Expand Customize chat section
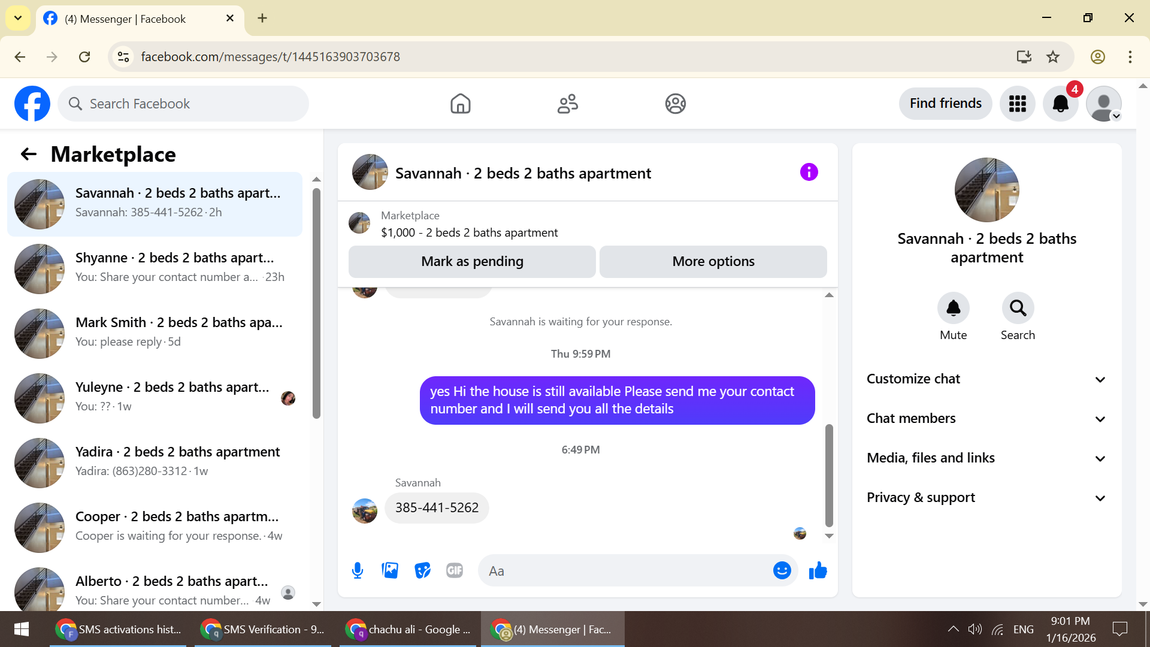The height and width of the screenshot is (647, 1150). (x=986, y=379)
